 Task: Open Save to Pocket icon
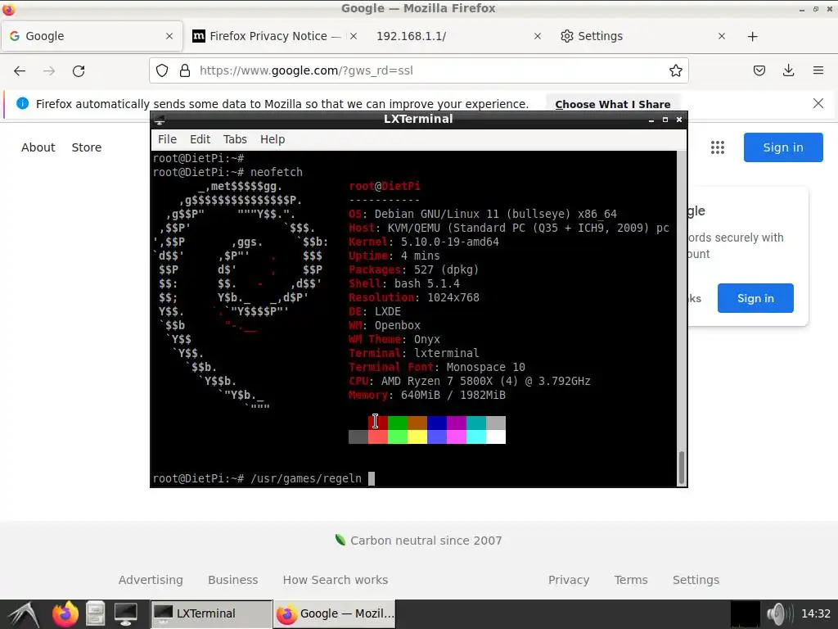[759, 70]
